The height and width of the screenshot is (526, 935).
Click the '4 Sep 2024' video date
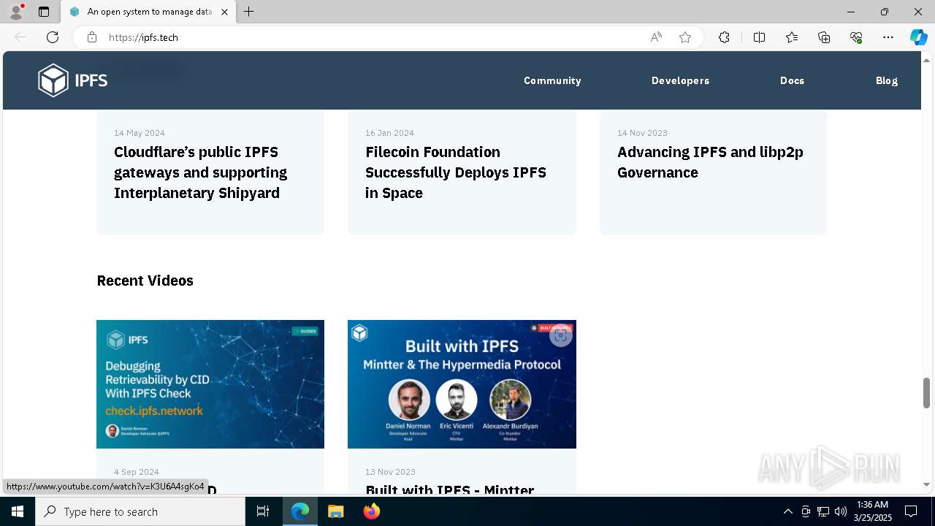(137, 472)
